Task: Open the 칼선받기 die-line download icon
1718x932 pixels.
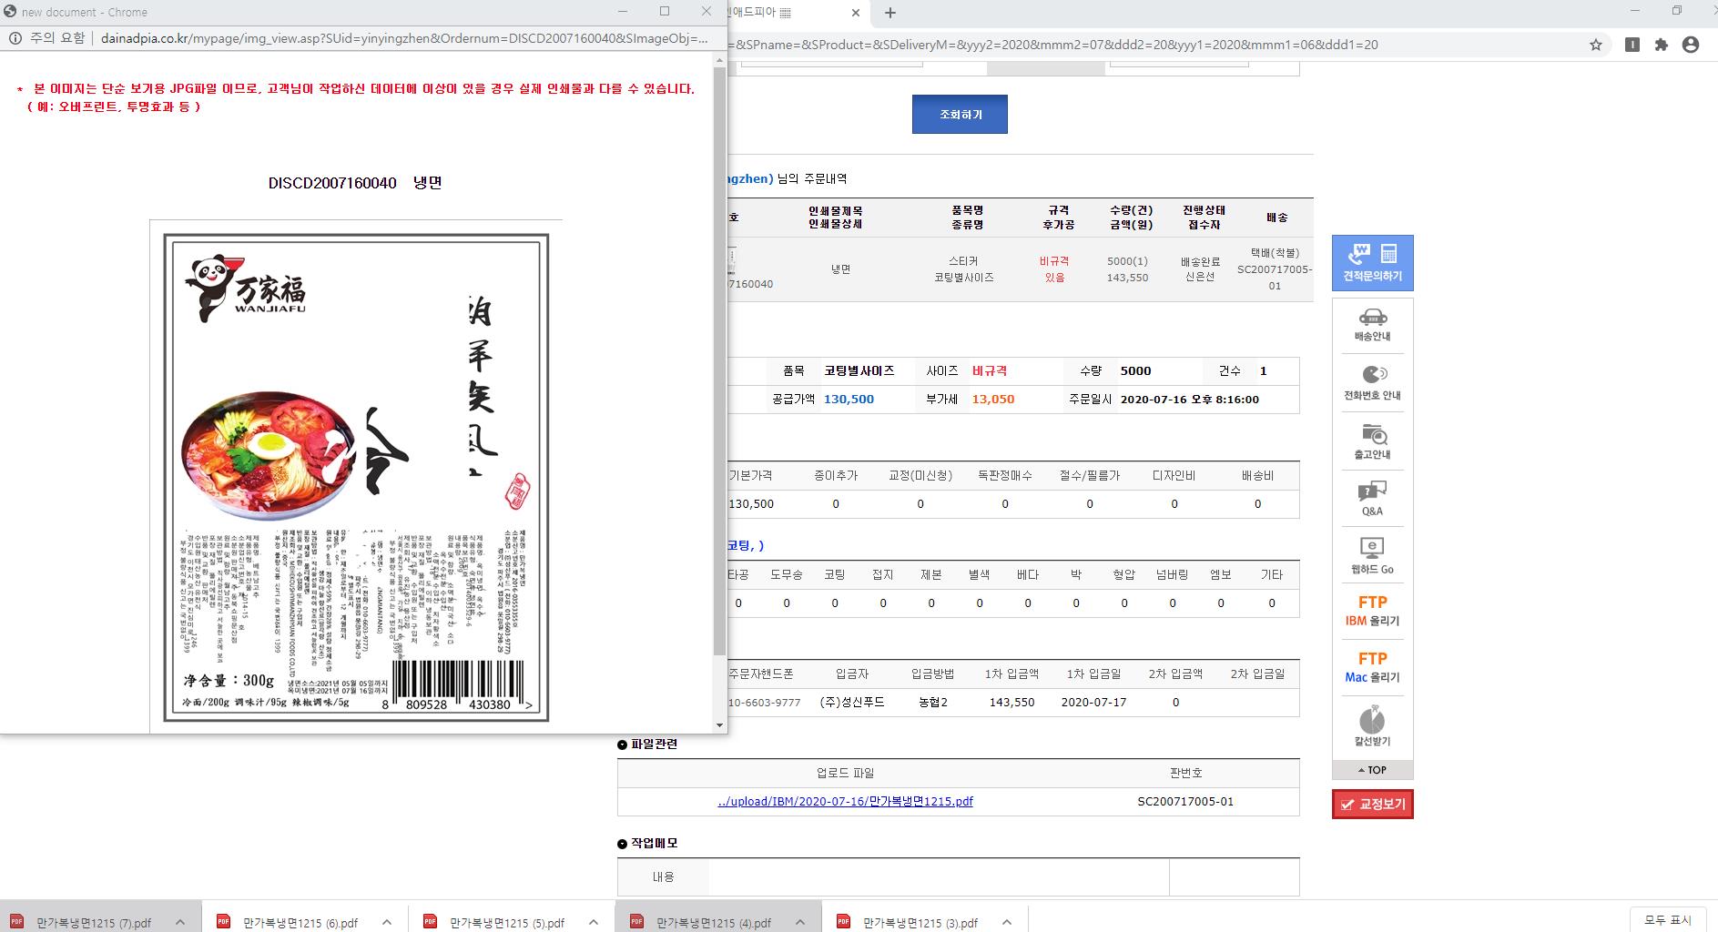Action: pyautogui.click(x=1372, y=726)
